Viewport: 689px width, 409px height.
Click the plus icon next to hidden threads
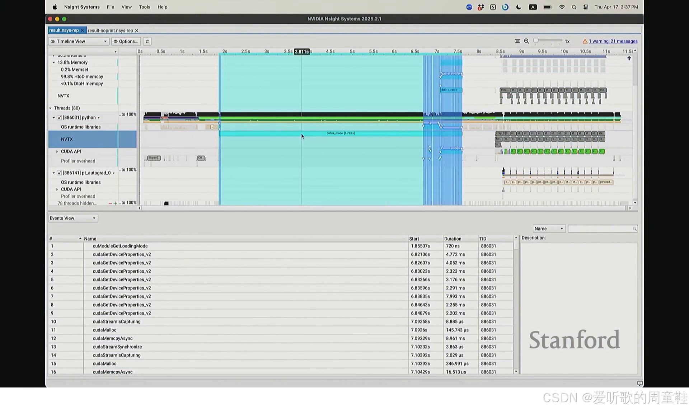point(115,203)
